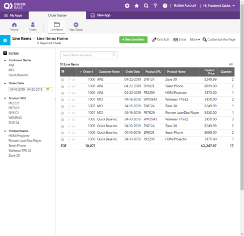Image resolution: width=244 pixels, height=236 pixels.
Task: Open the help question mark icon
Action: point(155,6)
